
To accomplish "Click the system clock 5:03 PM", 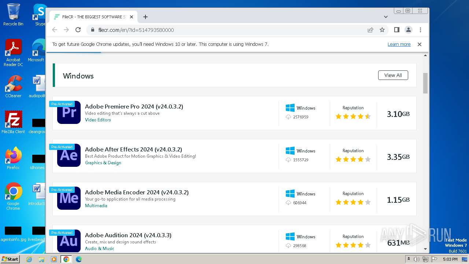I will (450, 259).
